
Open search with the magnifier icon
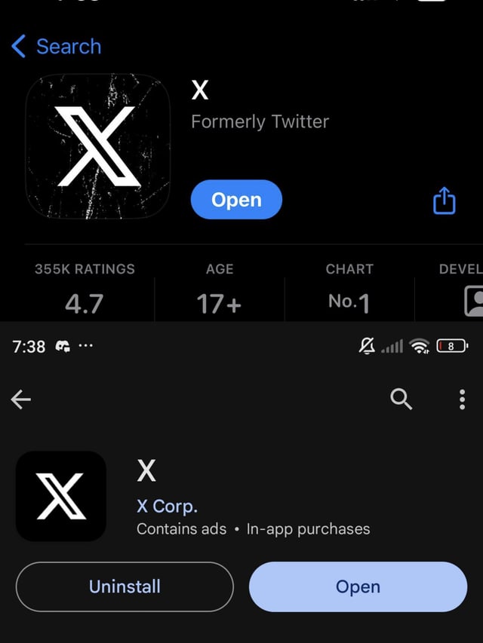tap(401, 400)
